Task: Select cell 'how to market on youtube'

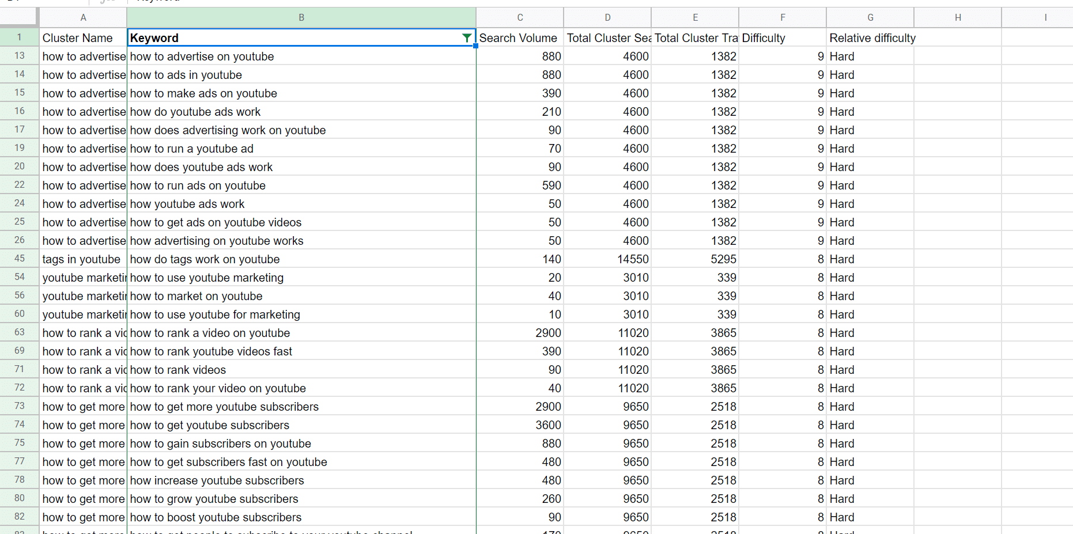Action: pyautogui.click(x=301, y=296)
